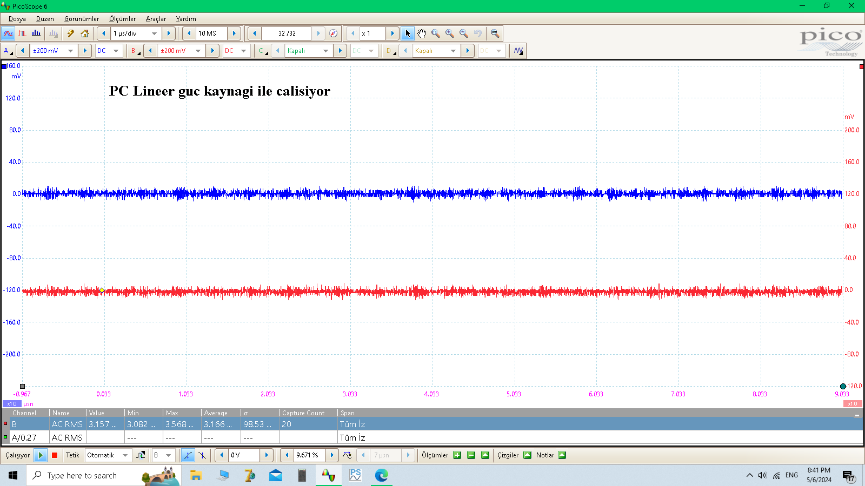Image resolution: width=865 pixels, height=486 pixels.
Task: Expand trigger mode Otomatik dropdown
Action: (x=125, y=455)
